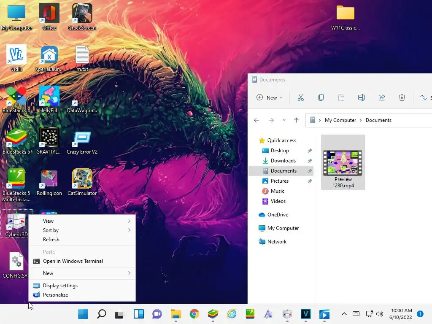Open Google Chrome from the taskbar

pos(194,314)
